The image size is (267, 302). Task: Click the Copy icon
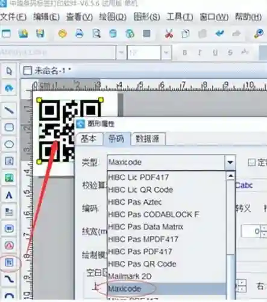[186, 34]
